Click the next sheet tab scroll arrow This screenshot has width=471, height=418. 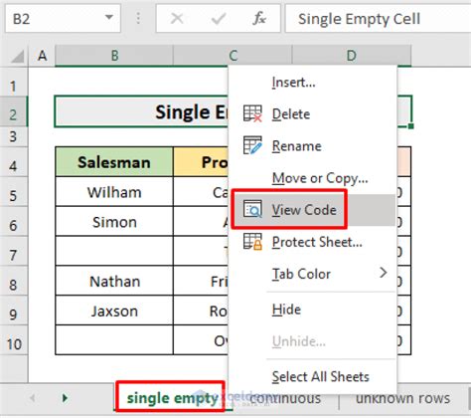coord(65,397)
